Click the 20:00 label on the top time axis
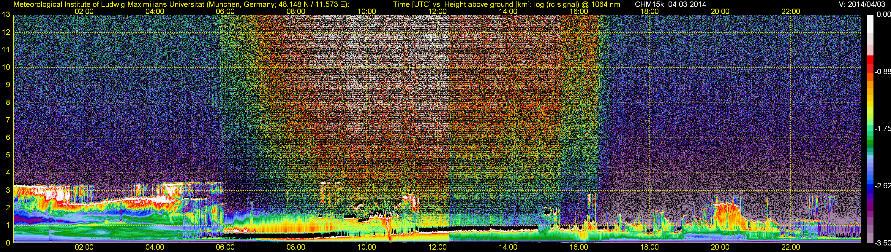 [x=720, y=11]
